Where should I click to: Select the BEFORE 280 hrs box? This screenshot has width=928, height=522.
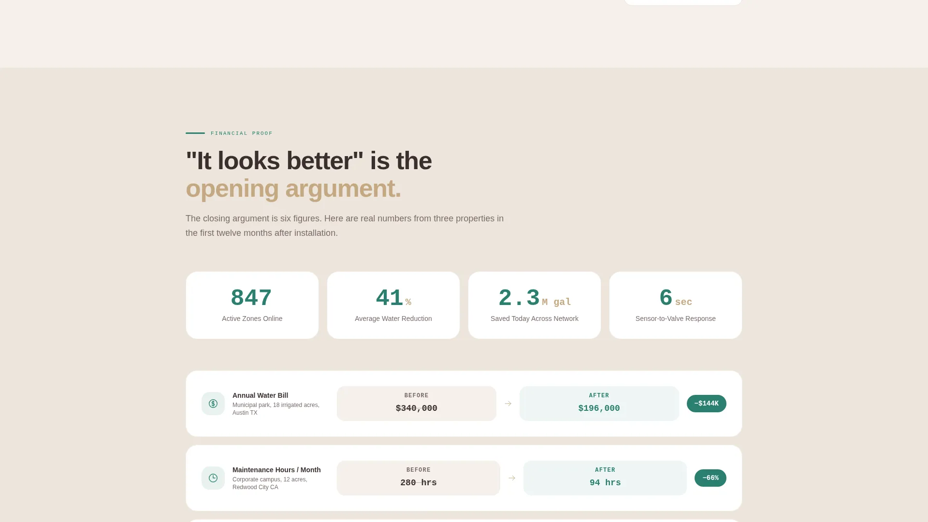click(x=419, y=478)
